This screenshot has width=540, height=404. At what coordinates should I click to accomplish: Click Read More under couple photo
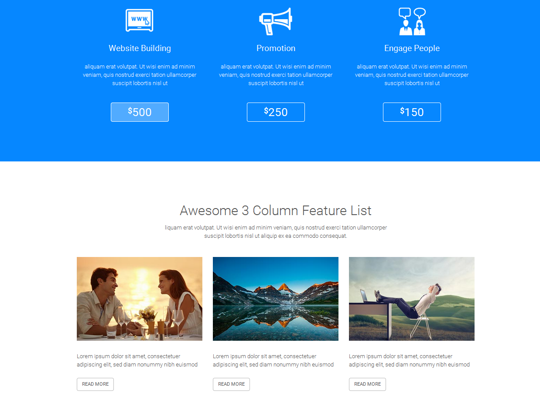point(95,384)
